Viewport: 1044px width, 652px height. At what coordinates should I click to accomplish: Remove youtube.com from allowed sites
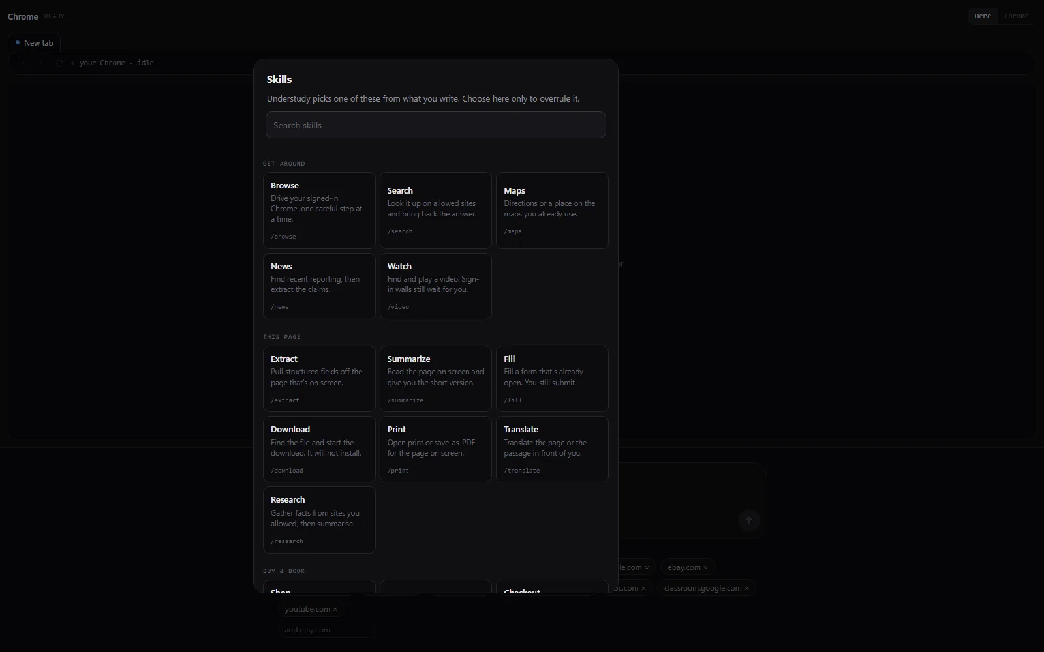[335, 610]
